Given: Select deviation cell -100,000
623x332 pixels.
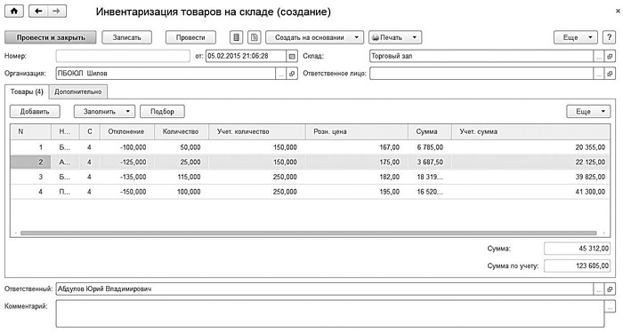Looking at the screenshot, I should (x=126, y=147).
